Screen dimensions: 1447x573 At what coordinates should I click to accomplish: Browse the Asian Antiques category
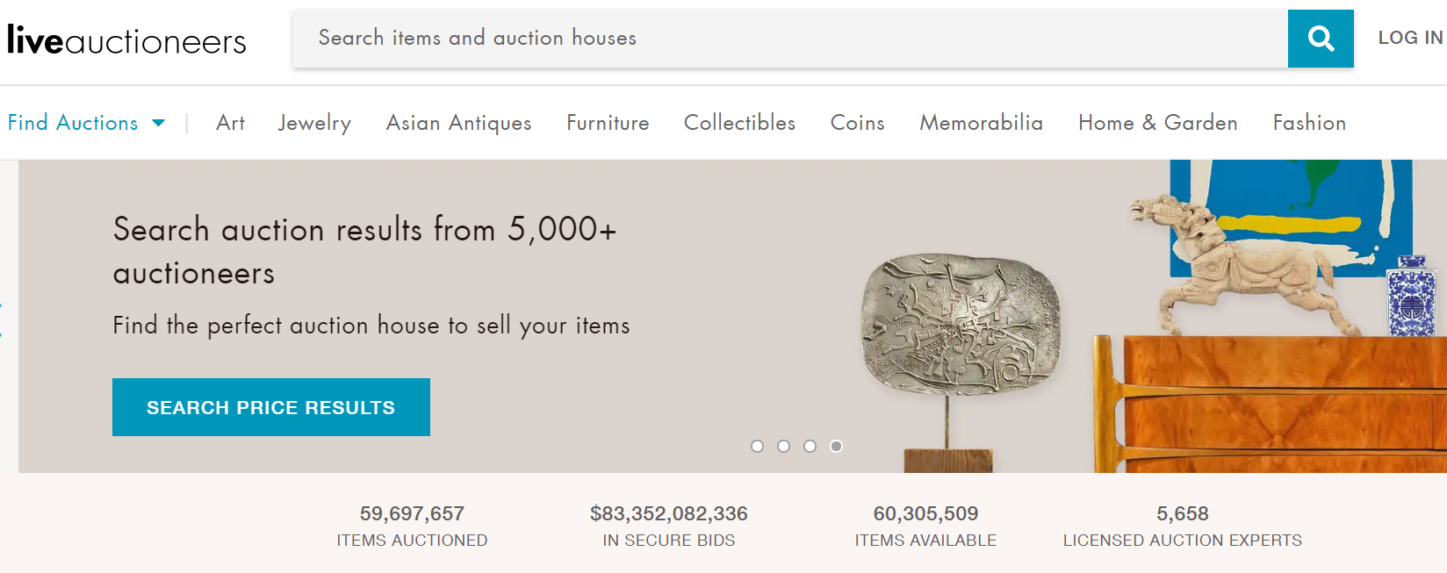[458, 123]
